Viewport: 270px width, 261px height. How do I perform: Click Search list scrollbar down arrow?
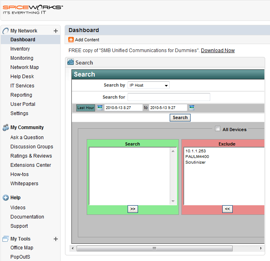(173, 201)
